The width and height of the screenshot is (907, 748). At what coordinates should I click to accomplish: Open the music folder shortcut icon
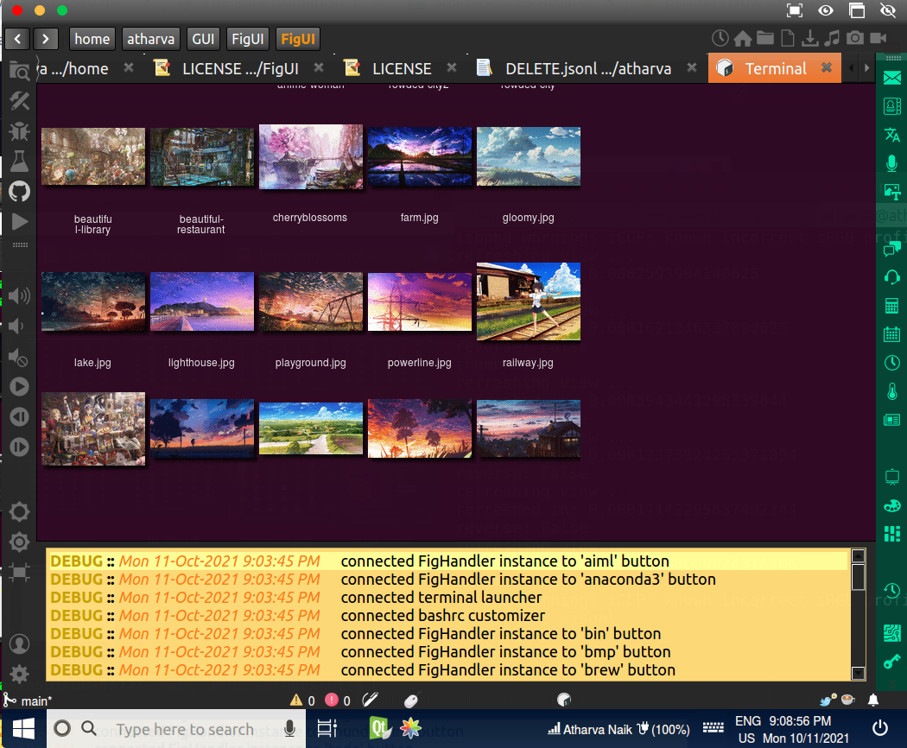click(x=833, y=38)
